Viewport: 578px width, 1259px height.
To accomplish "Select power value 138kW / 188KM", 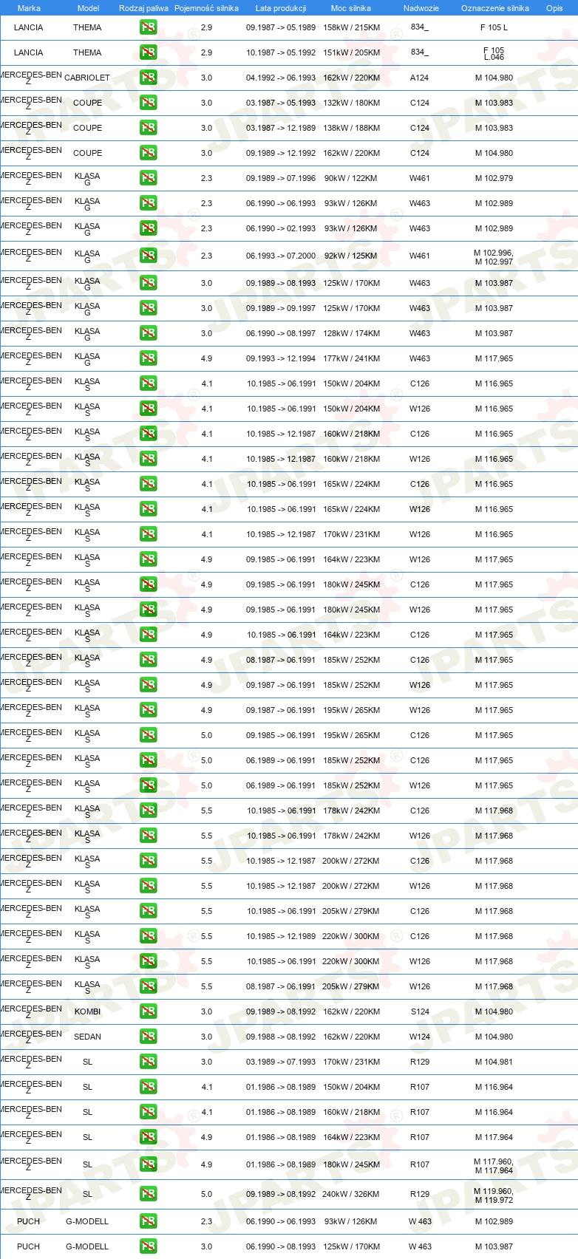I will 351,128.
